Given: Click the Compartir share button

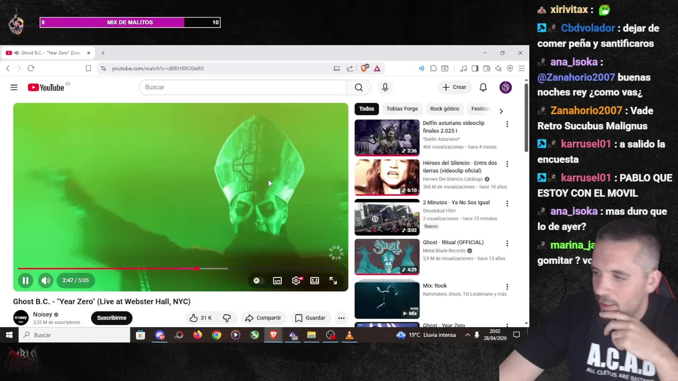Looking at the screenshot, I should point(263,318).
